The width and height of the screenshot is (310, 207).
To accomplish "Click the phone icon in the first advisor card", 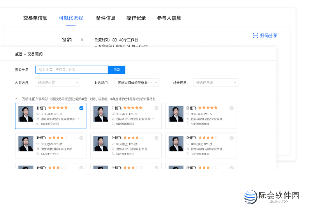I will click(38, 124).
